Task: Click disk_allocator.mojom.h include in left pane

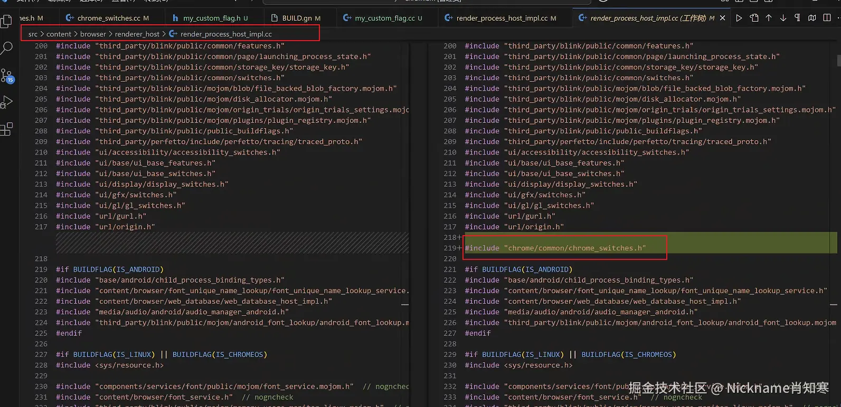Action: point(194,99)
